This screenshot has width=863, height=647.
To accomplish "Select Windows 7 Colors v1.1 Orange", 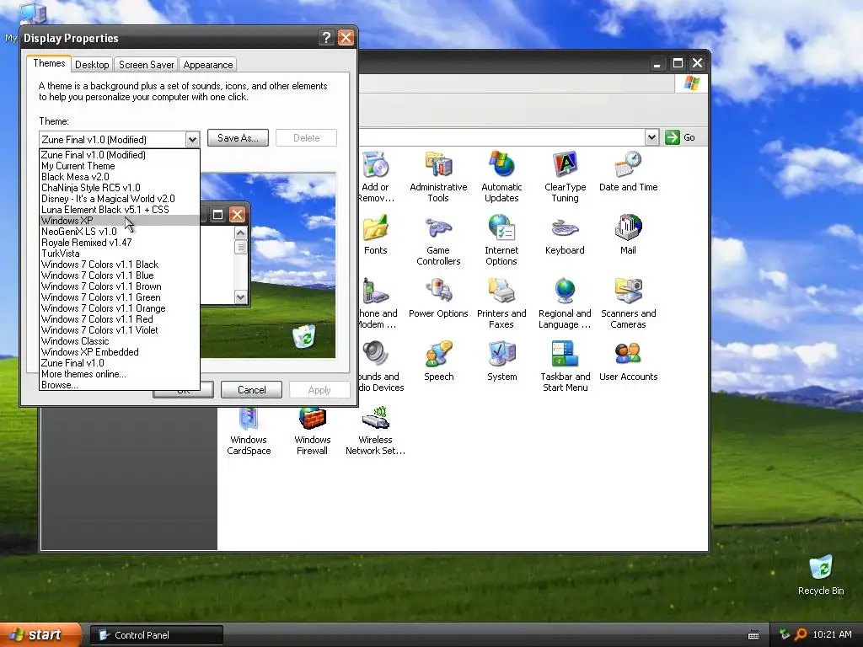I will click(120, 308).
